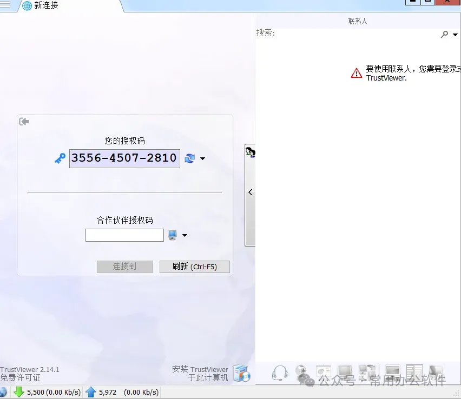The height and width of the screenshot is (399, 461).
Task: Open the hamburger menu at top-left
Action: coord(5,4)
